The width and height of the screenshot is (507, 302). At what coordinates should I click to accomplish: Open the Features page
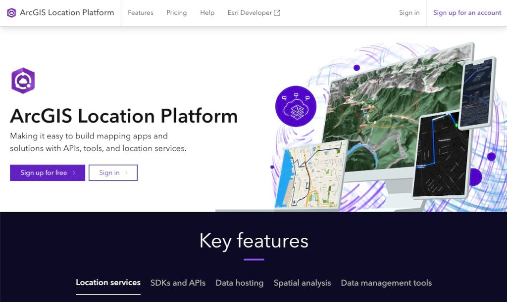(140, 12)
